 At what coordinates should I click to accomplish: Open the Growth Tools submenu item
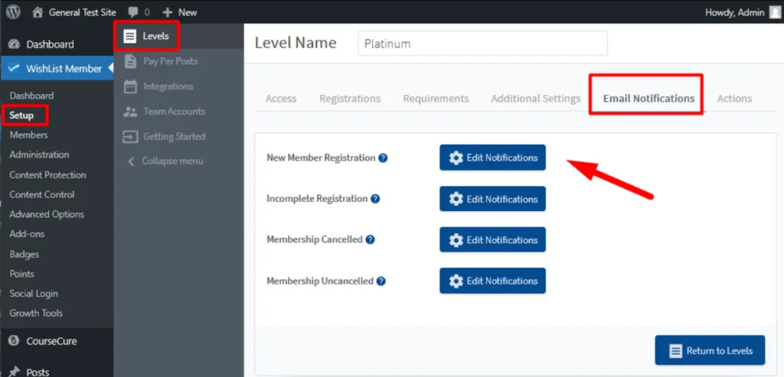click(x=36, y=313)
